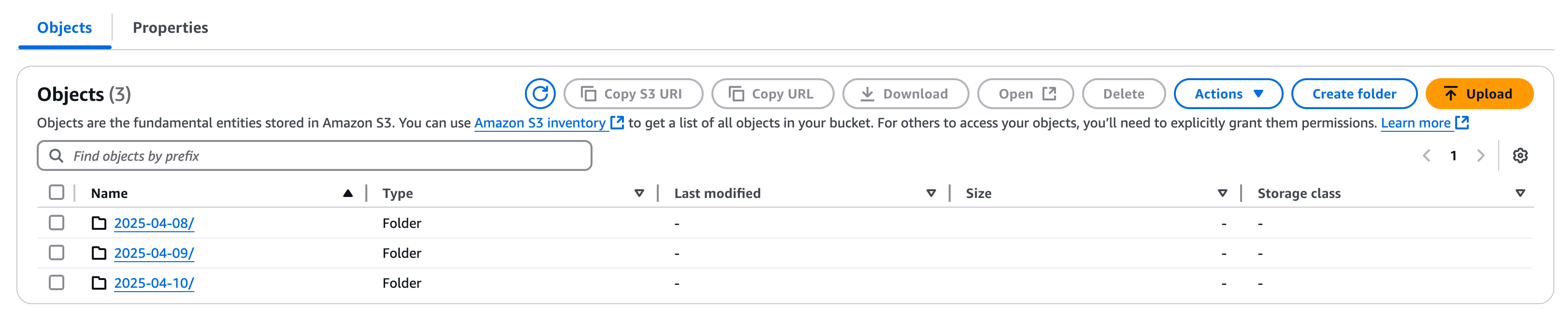
Task: Sort by Type column arrow
Action: (x=638, y=193)
